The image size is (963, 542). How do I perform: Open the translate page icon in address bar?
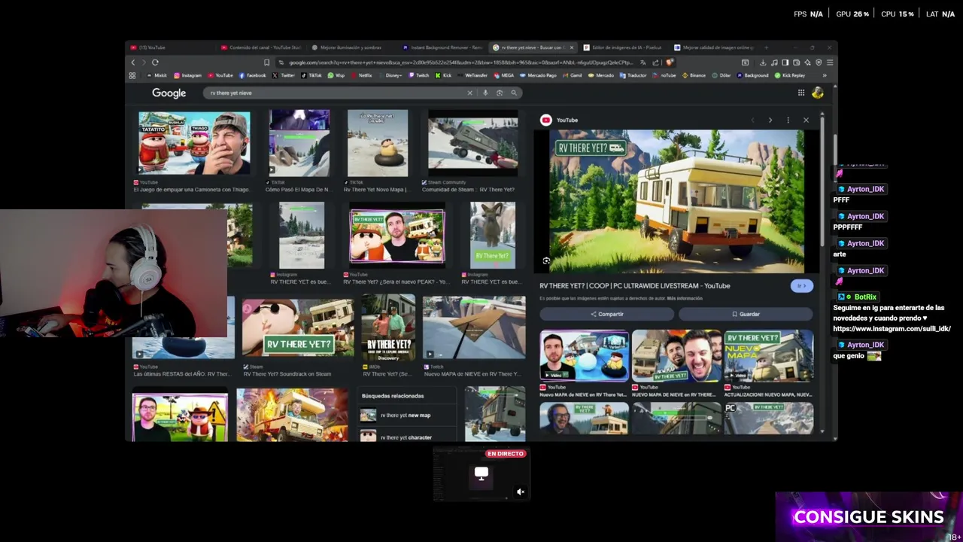[x=643, y=62]
